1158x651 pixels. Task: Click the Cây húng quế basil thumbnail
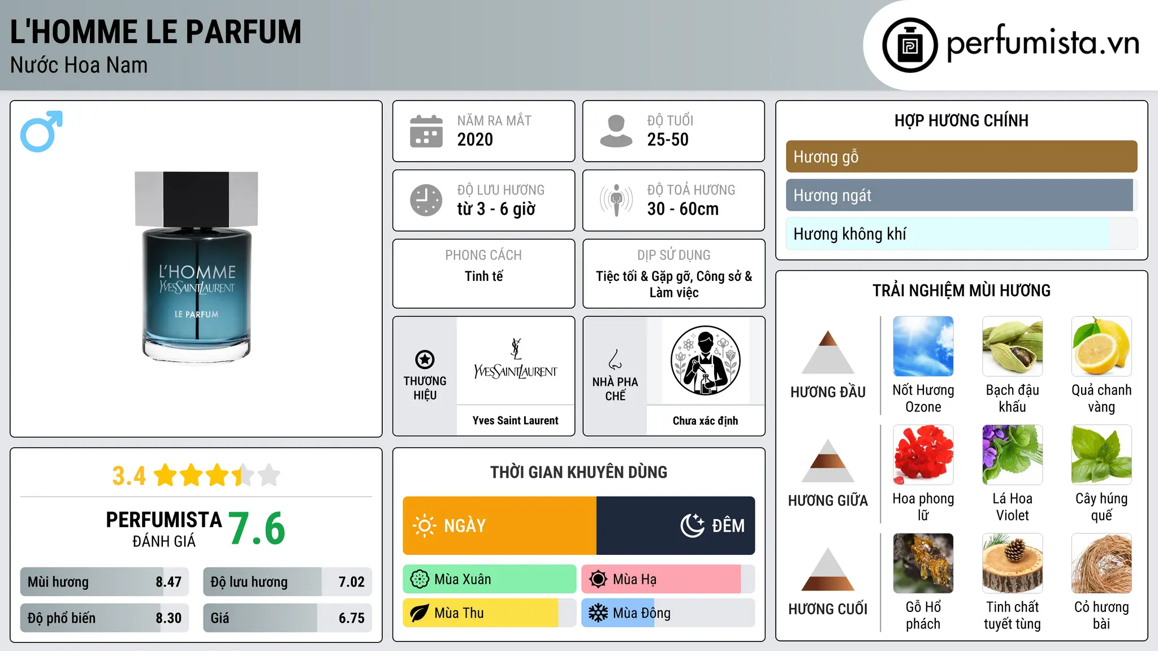(x=1101, y=455)
